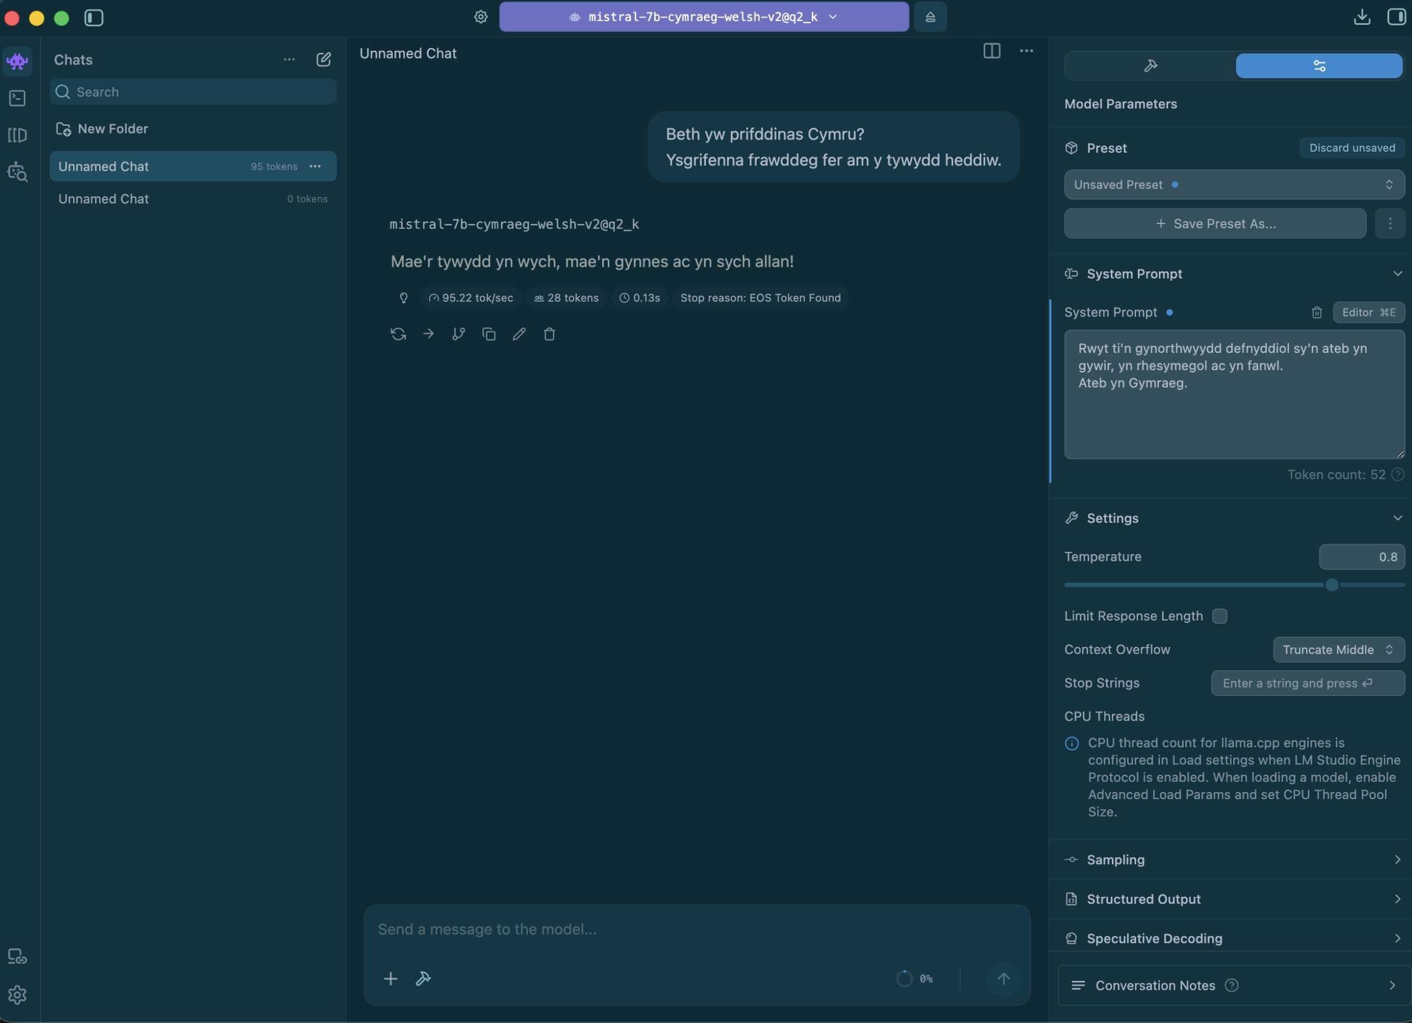1412x1023 pixels.
Task: Open the Discover models search icon
Action: click(x=18, y=172)
